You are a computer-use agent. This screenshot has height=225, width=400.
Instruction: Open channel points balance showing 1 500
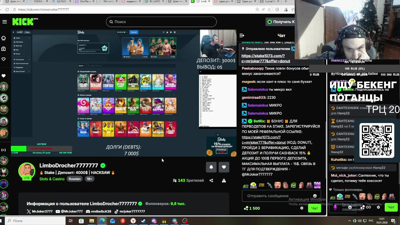click(x=252, y=208)
